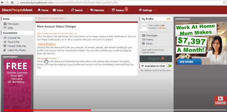Click the Inbox envelope icon in navbar

pyautogui.click(x=54, y=10)
